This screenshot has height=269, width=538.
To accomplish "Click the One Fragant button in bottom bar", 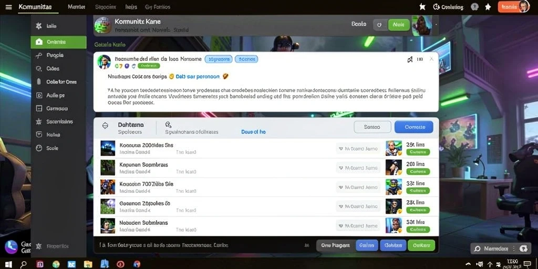I will pos(335,245).
